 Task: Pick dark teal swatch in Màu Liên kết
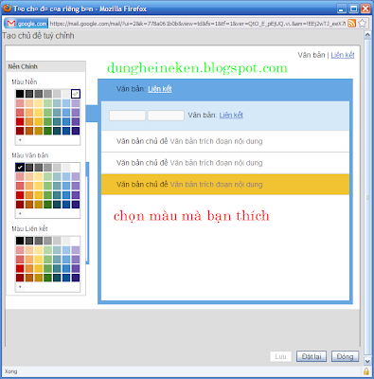57,278
